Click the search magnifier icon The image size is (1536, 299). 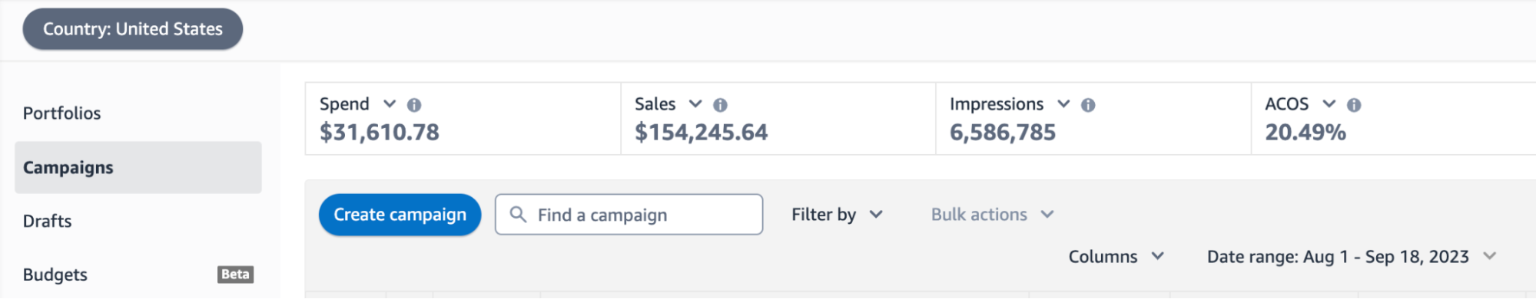519,215
